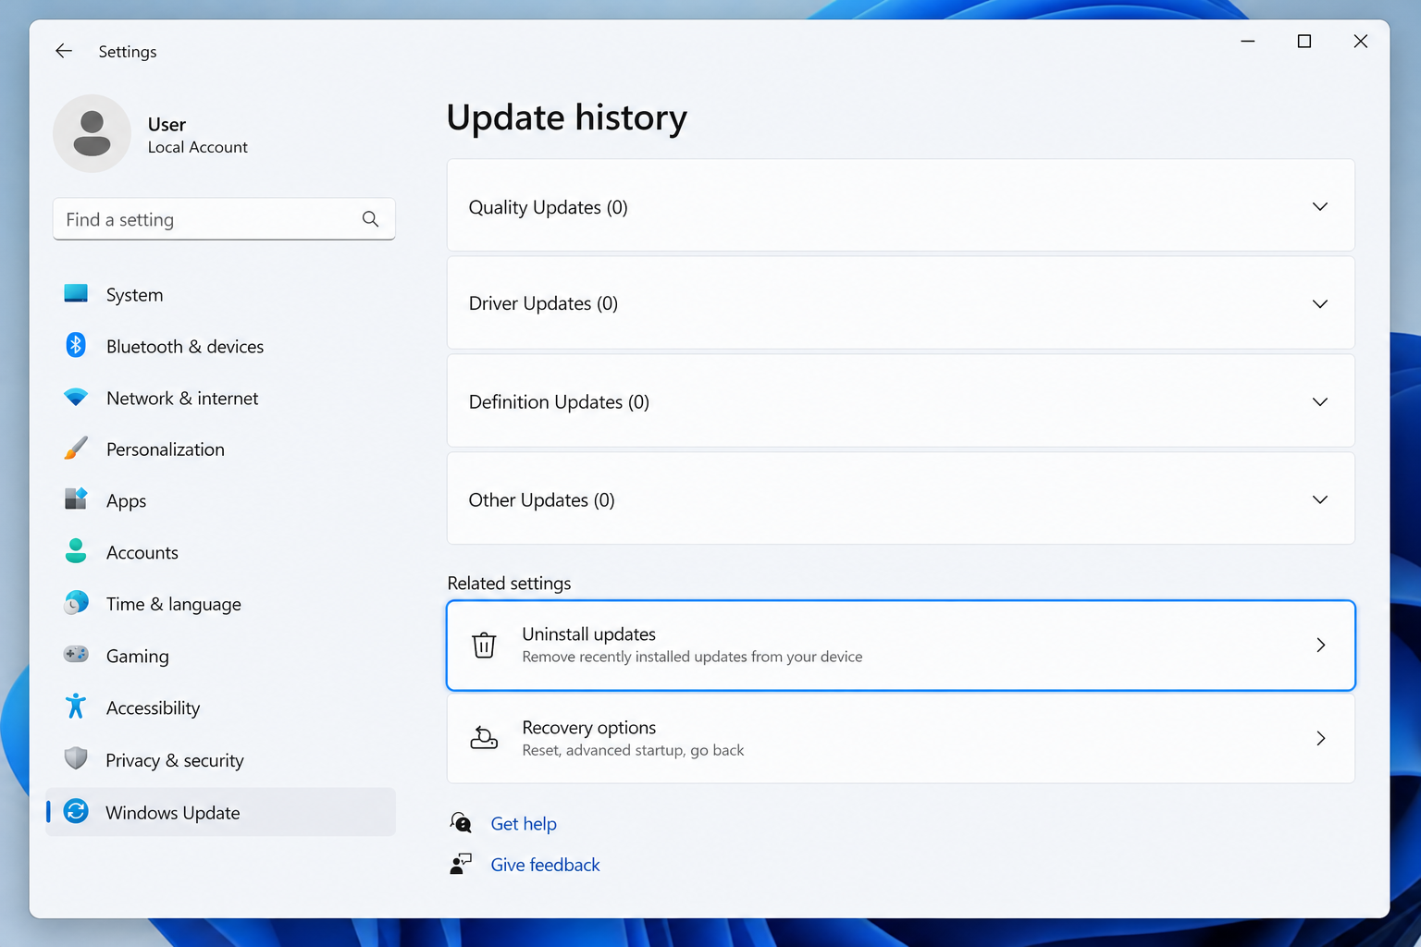This screenshot has width=1421, height=947.
Task: Click the Accounts person icon
Action: (x=76, y=551)
